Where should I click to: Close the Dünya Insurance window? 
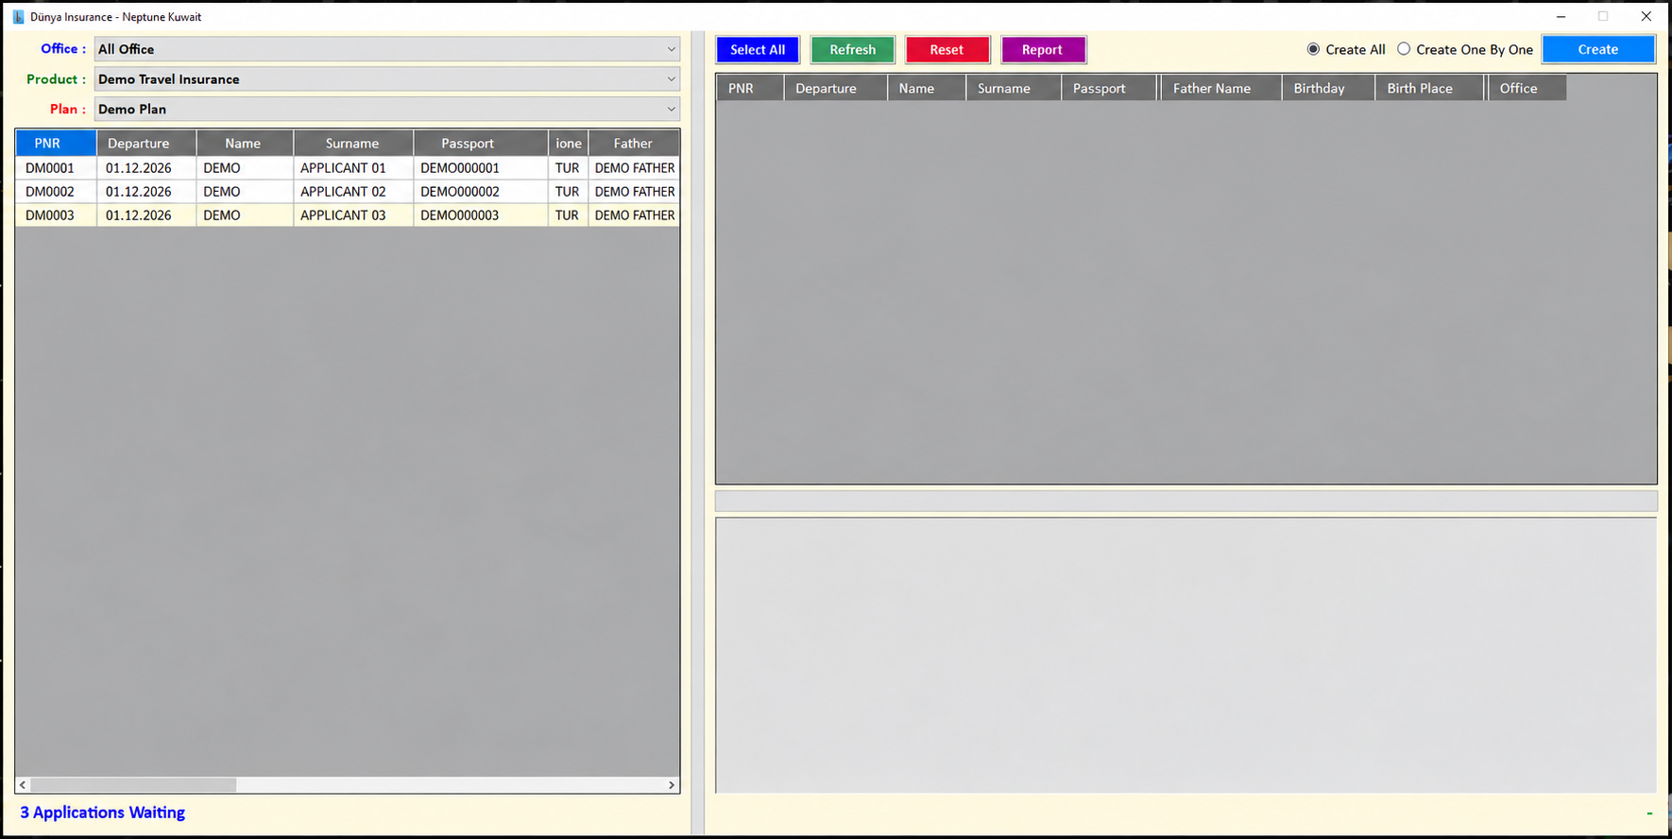1646,17
